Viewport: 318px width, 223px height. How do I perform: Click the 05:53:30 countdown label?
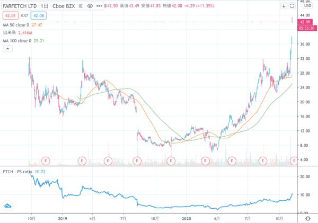pyautogui.click(x=306, y=28)
